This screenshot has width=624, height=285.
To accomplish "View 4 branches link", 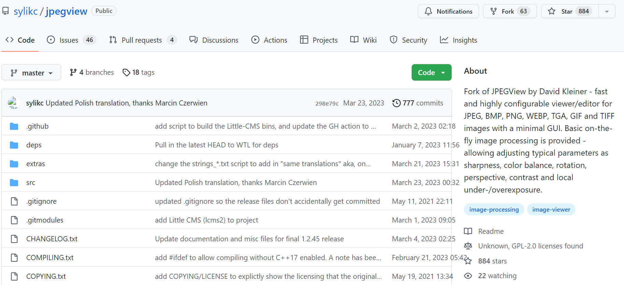I will click(92, 72).
